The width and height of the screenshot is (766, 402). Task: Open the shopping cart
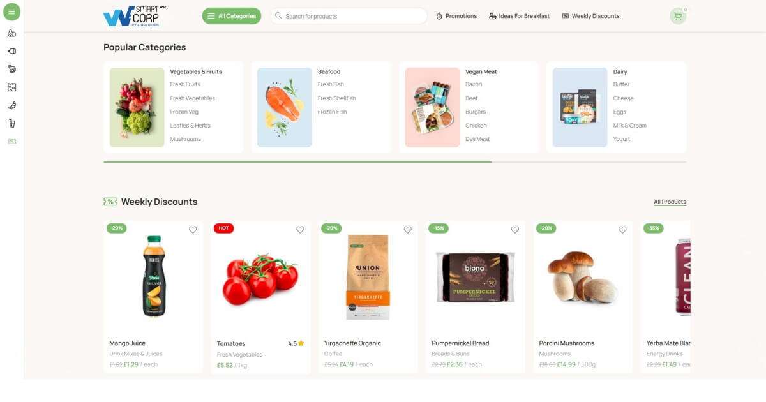(x=678, y=16)
